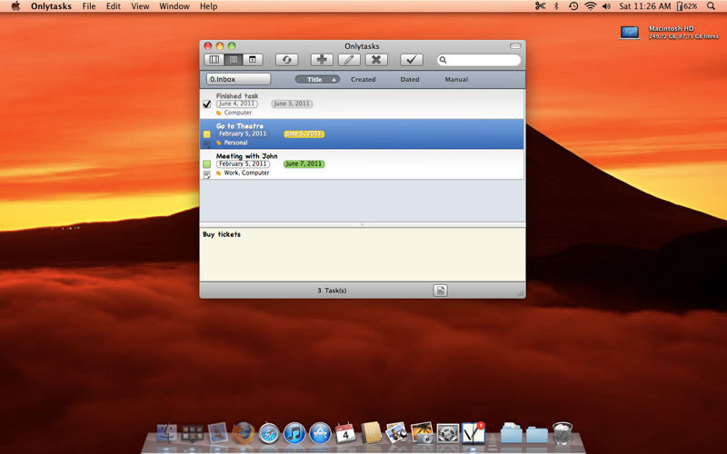This screenshot has height=454, width=727.
Task: Open the App Store from the dock
Action: pos(320,434)
